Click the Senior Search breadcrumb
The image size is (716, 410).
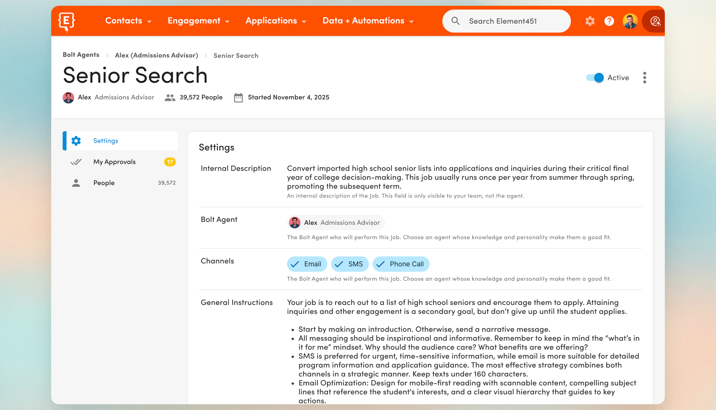[x=236, y=56]
